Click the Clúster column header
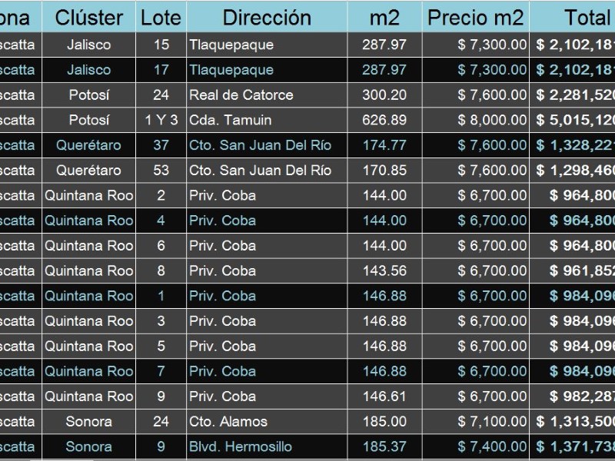This screenshot has height=461, width=615. (x=88, y=17)
